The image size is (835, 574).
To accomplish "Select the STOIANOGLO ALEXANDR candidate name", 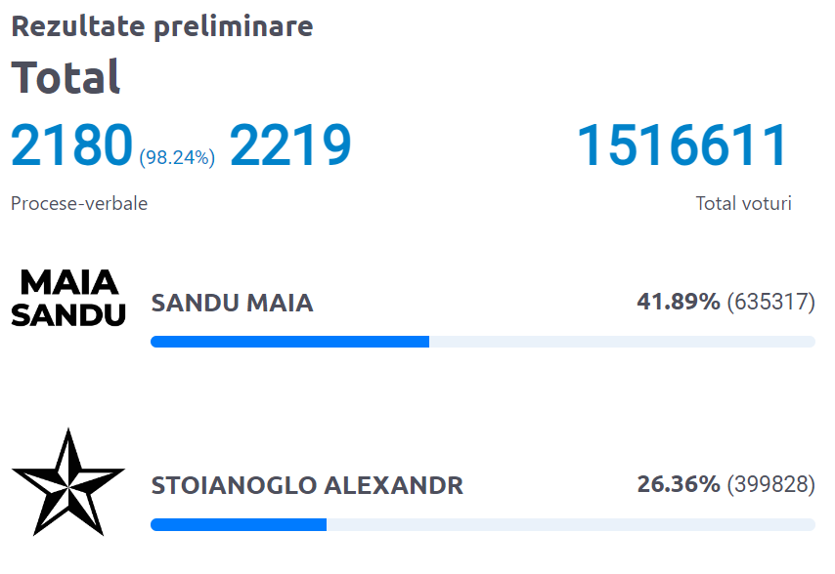I will (307, 485).
